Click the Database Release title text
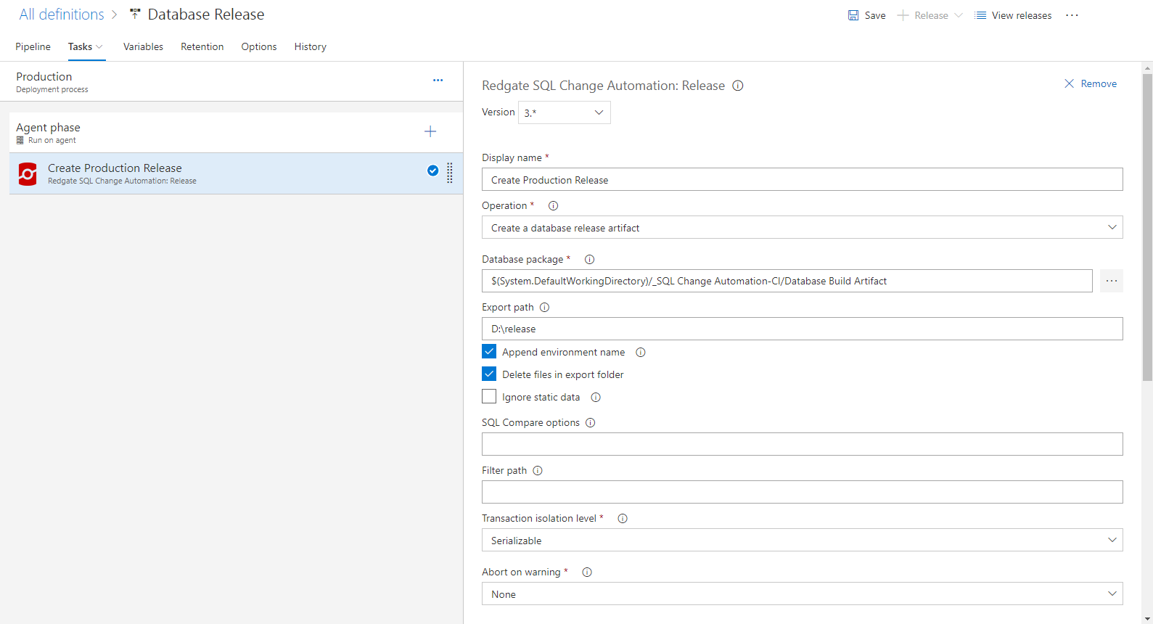 click(x=206, y=15)
